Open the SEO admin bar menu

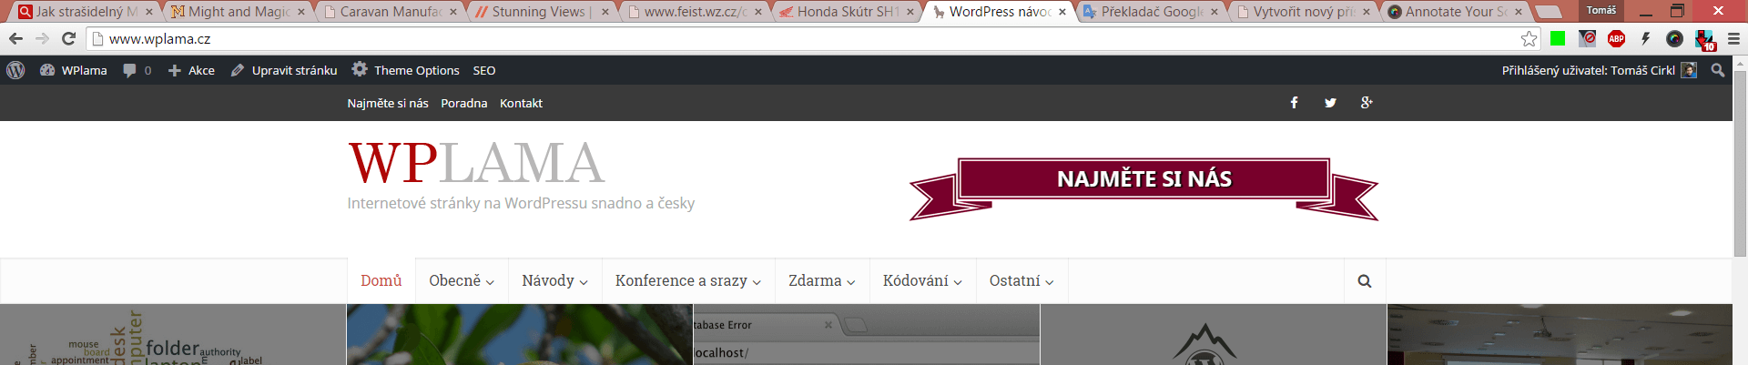tap(484, 70)
